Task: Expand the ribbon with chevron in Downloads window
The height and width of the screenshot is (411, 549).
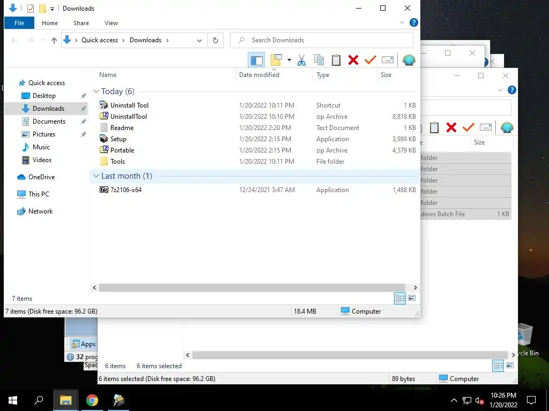Action: coord(402,22)
